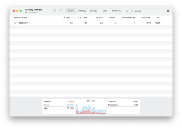This screenshot has height=129, width=182.
Task: Toggle sort order on % CPU column
Action: (x=67, y=18)
